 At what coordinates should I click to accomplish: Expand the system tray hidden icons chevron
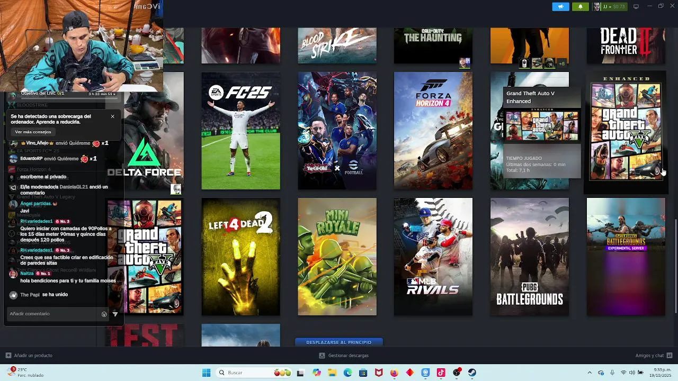click(x=590, y=373)
